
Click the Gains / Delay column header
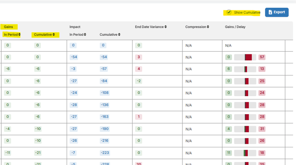pos(235,27)
